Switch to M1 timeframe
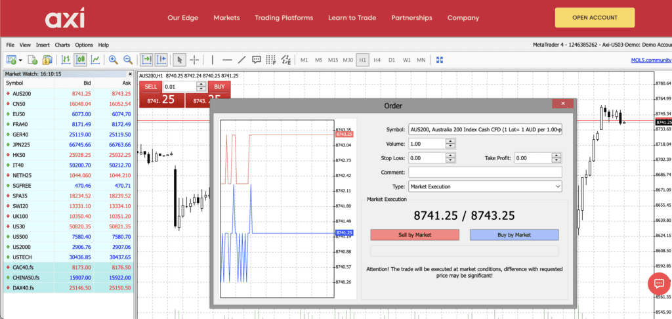Viewport: 672px width, 319px height. click(304, 60)
